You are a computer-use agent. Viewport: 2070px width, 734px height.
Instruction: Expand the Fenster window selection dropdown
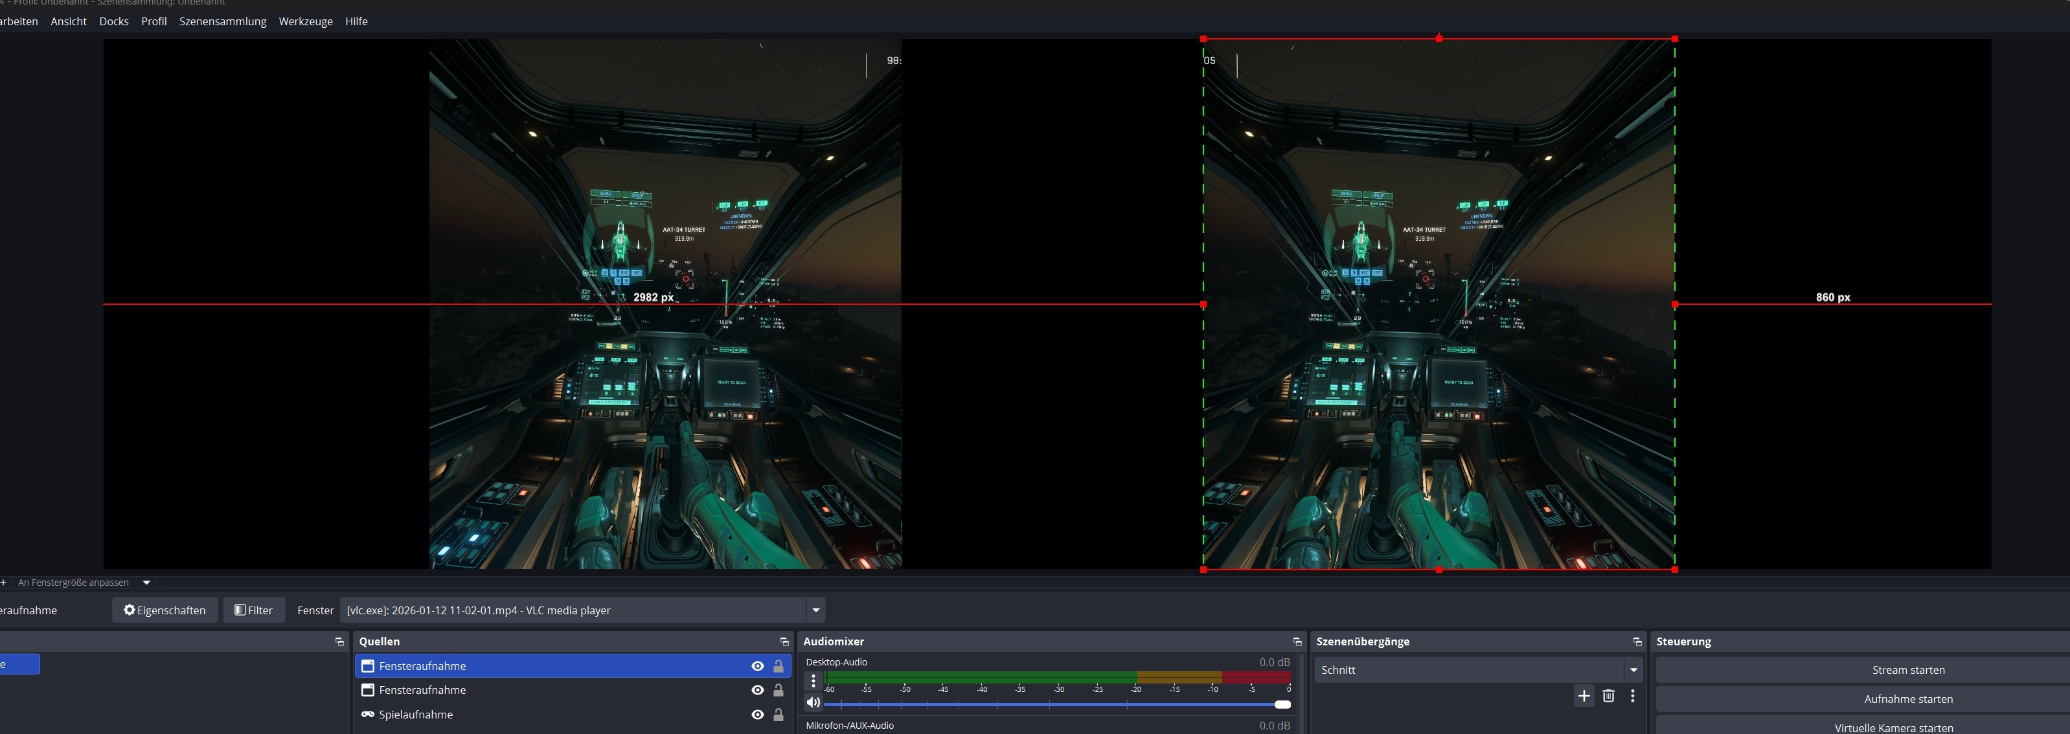click(x=815, y=610)
